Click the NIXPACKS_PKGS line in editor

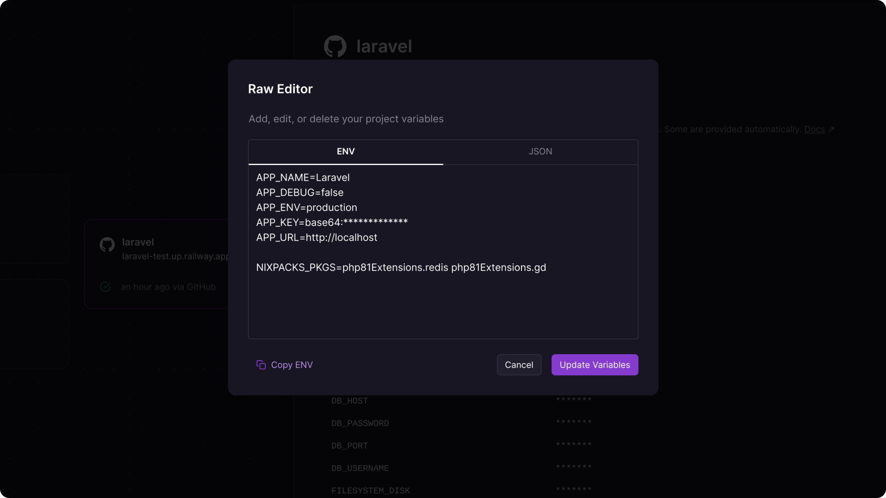tap(401, 267)
